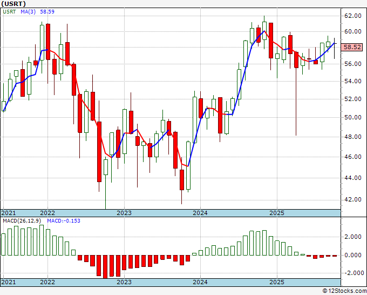Click the 58.52 current price tag
Image resolution: width=367 pixels, height=295 pixels.
[x=352, y=47]
